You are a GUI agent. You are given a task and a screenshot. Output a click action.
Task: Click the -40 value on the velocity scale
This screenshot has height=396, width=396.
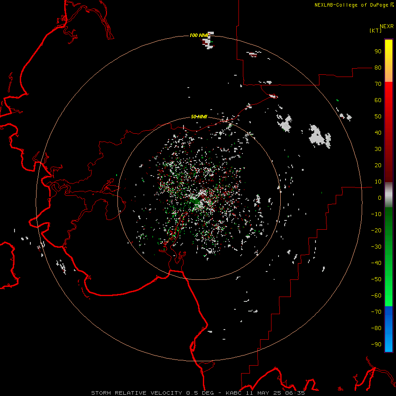pyautogui.click(x=376, y=263)
